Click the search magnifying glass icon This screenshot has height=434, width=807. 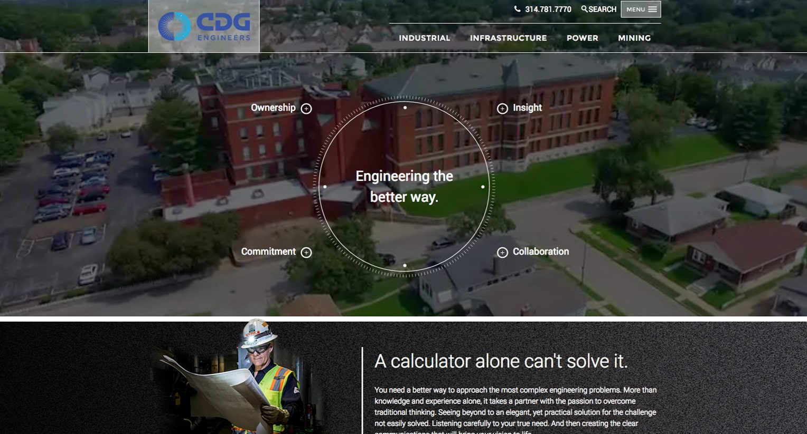pyautogui.click(x=584, y=9)
